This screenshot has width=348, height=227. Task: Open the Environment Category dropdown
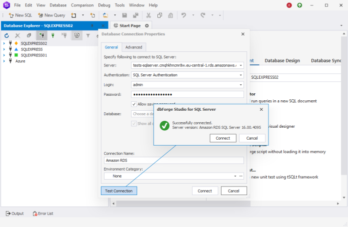tap(235, 176)
